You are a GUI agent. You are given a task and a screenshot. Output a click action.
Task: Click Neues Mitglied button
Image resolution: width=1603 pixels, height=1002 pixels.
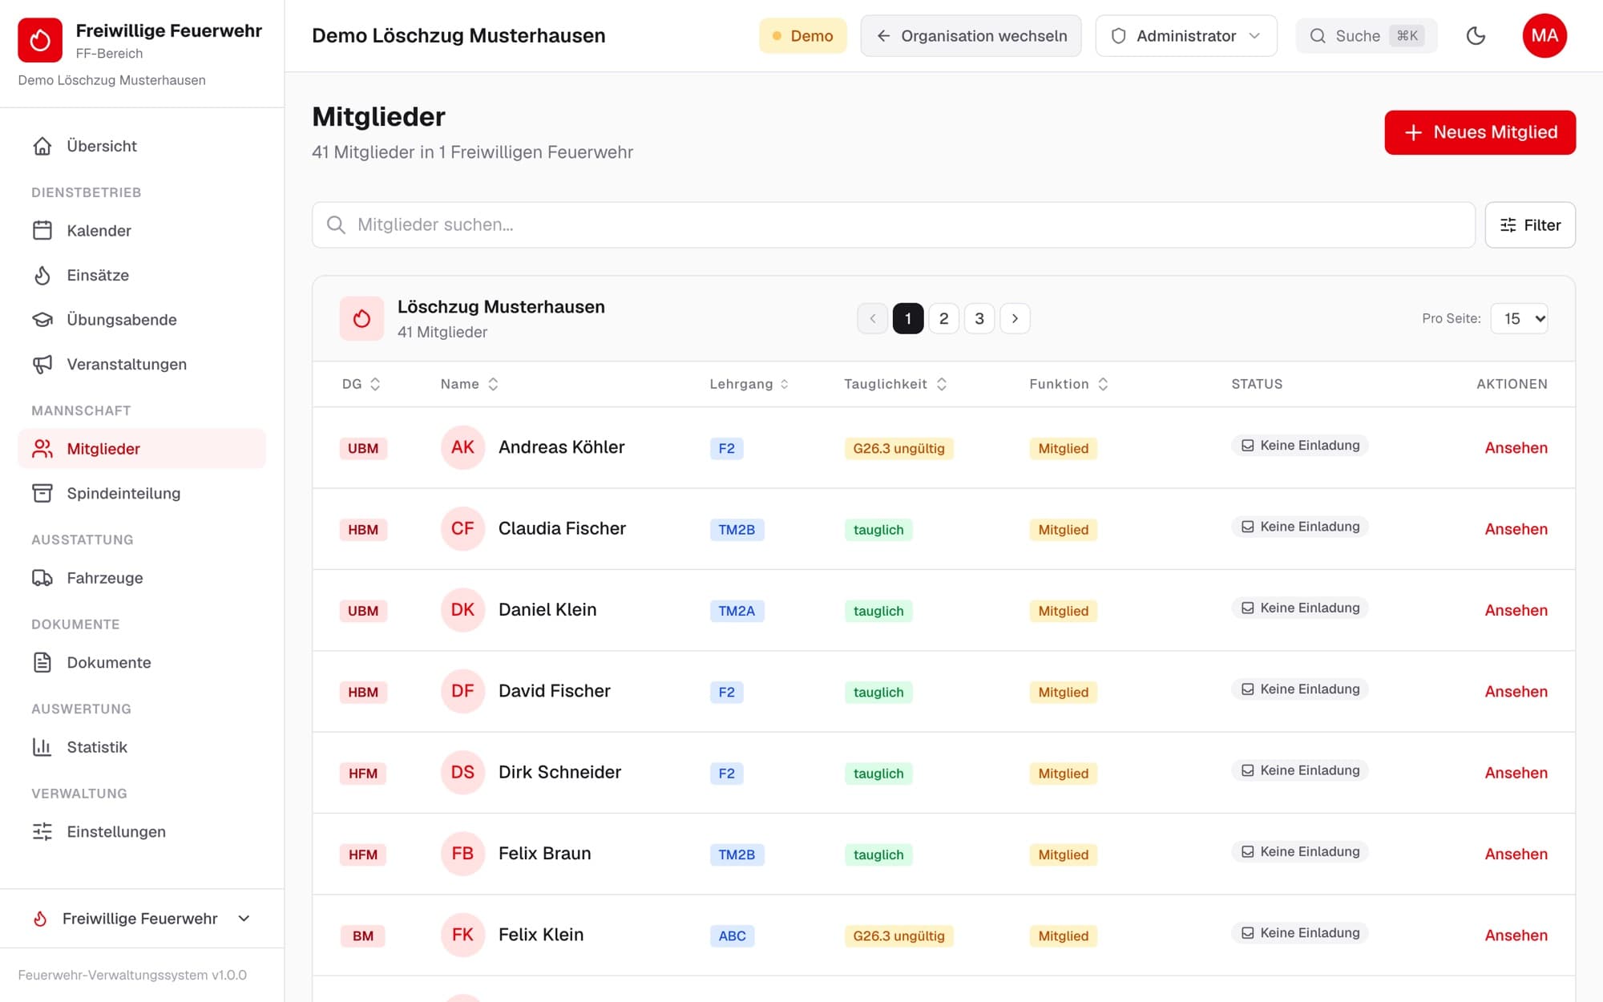pyautogui.click(x=1480, y=132)
